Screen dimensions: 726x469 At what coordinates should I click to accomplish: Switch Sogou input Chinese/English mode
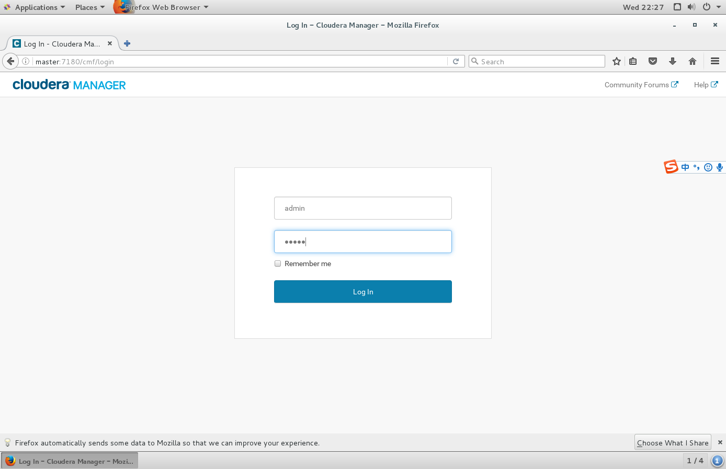point(685,167)
